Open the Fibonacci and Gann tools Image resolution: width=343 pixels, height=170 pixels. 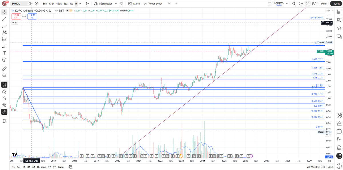pyautogui.click(x=4, y=26)
